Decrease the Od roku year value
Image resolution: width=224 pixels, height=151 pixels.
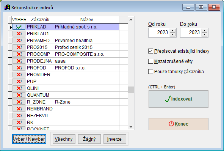(x=173, y=35)
